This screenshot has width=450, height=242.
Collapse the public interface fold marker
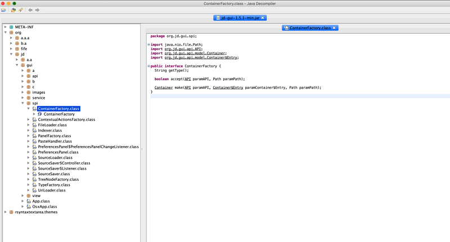click(149, 66)
